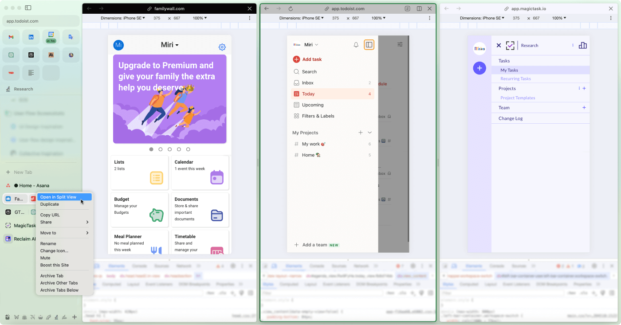Screen dimensions: 621x325
Task: Click the plus icon in Arc bottom bar
Action: point(75,317)
